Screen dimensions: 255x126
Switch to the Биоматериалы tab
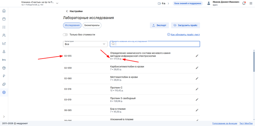(92, 25)
